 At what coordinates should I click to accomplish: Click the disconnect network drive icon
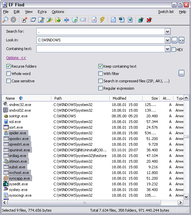(x=149, y=20)
